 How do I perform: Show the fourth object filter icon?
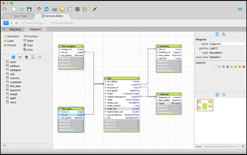click(x=33, y=57)
